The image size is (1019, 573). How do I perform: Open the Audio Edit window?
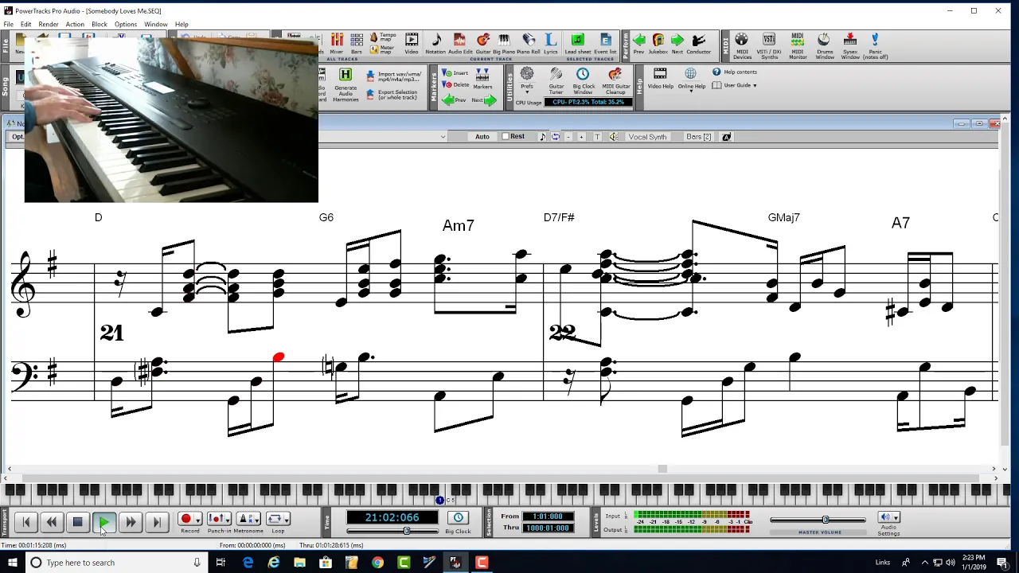460,44
